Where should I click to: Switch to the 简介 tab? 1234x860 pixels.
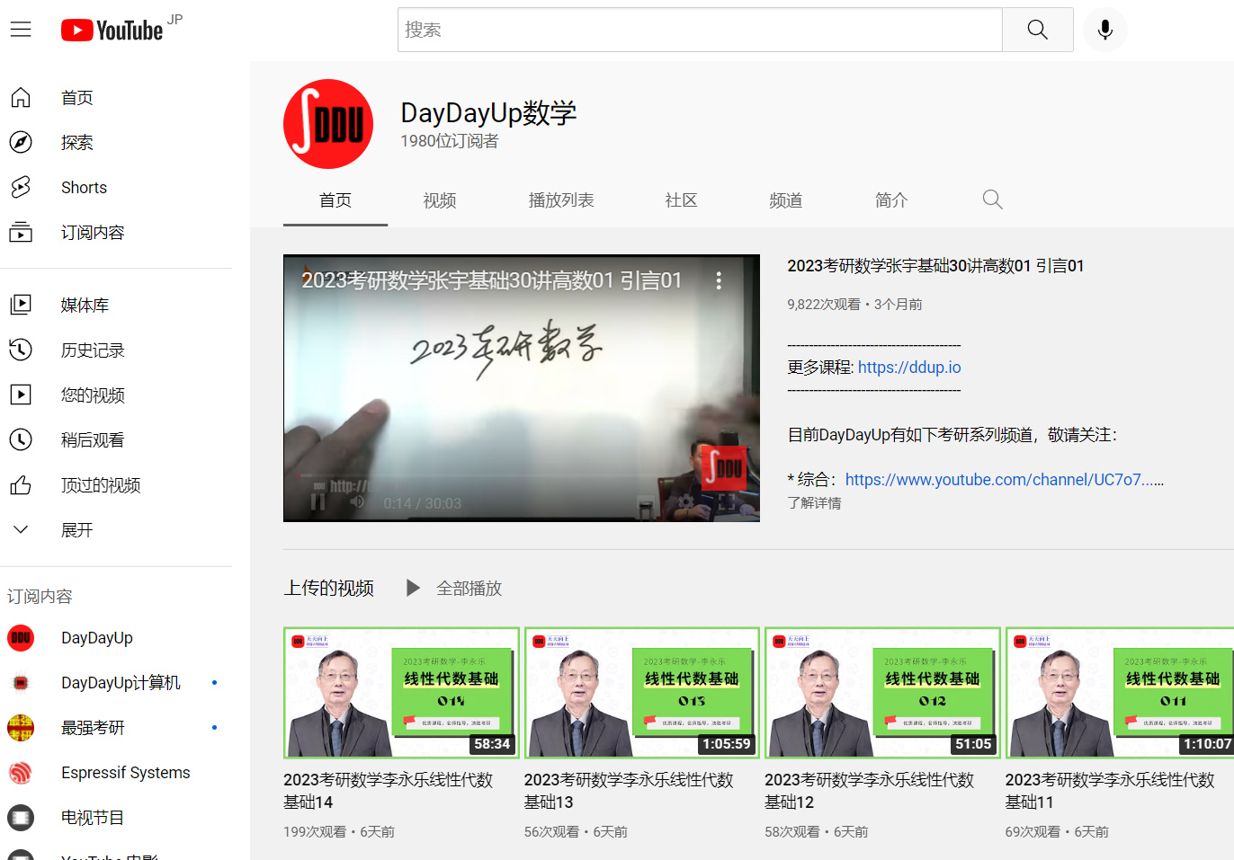coord(890,200)
